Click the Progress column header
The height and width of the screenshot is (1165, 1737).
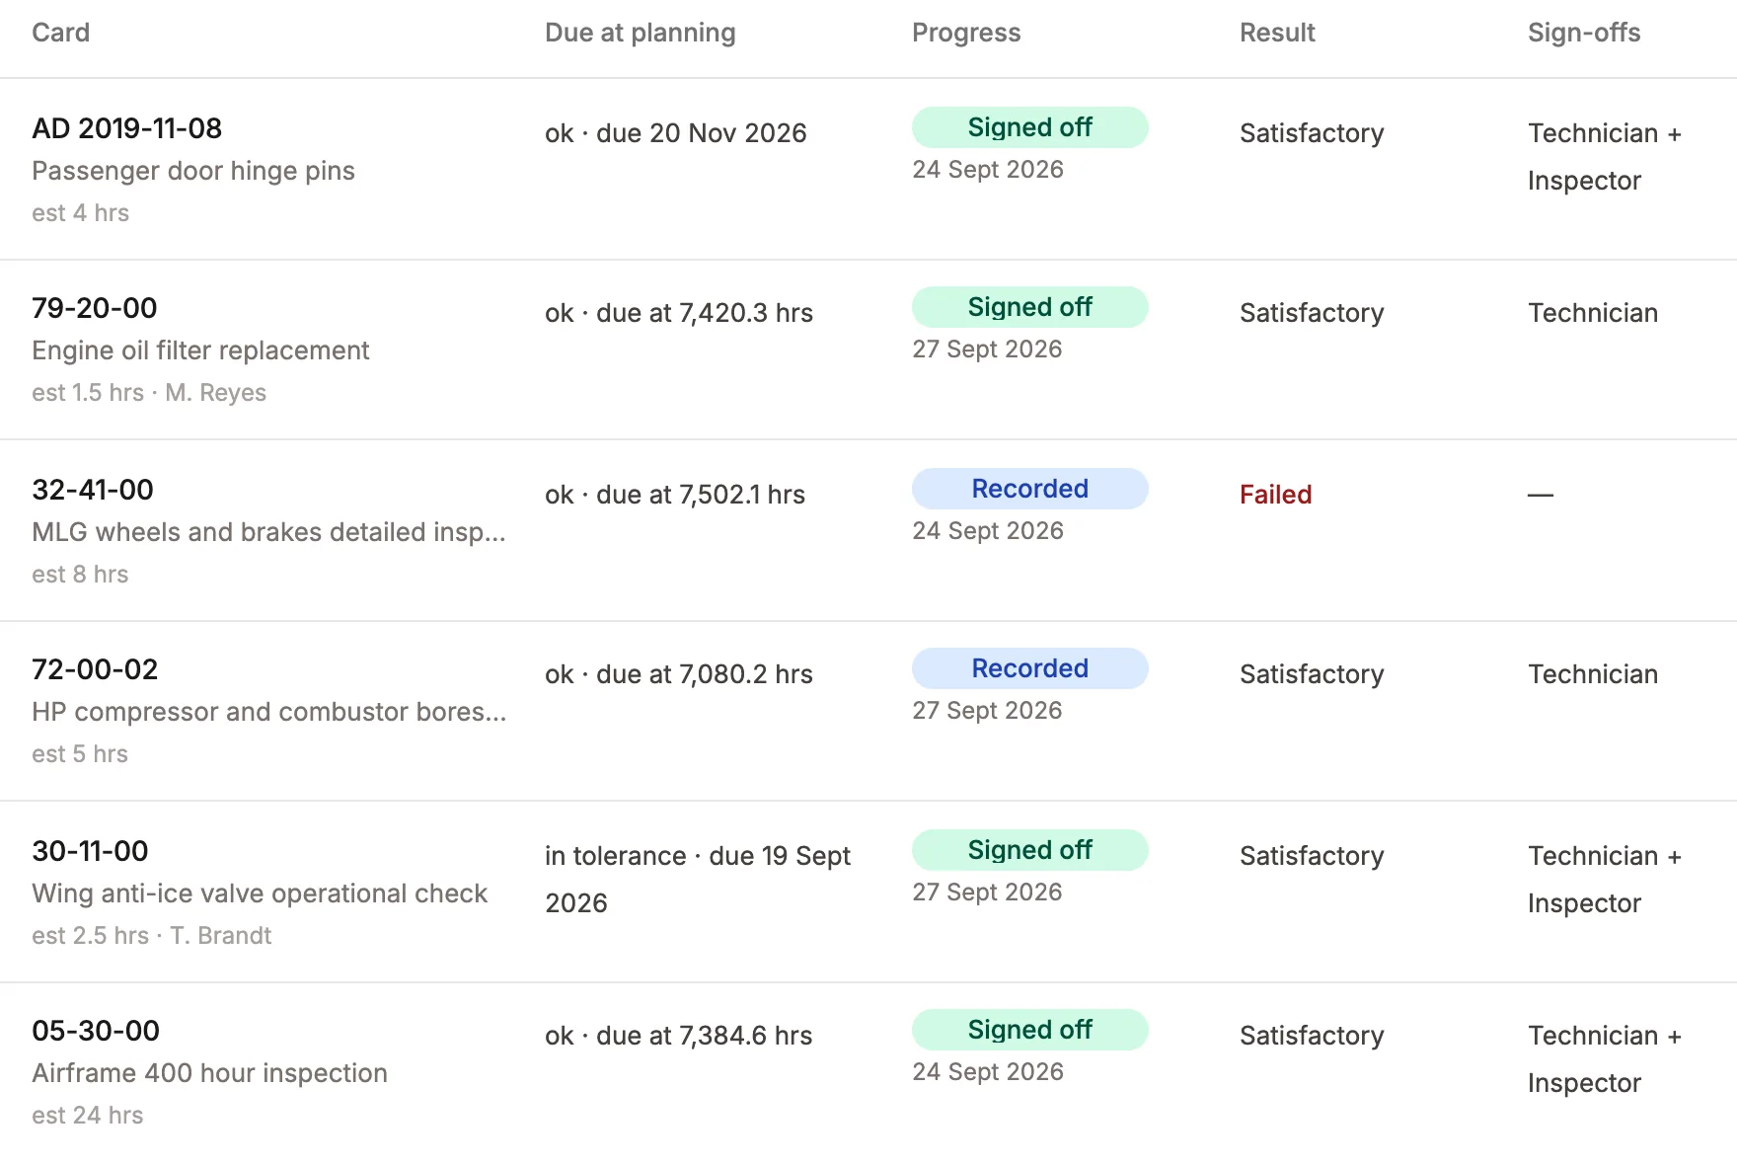(966, 33)
